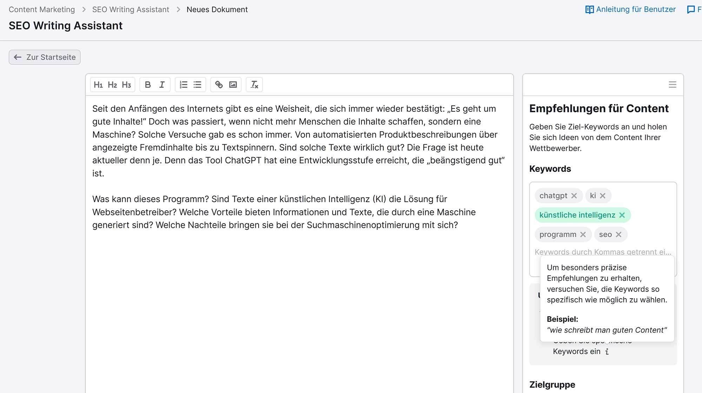Open the feedback chat bubble icon top right
702x393 pixels.
(x=690, y=9)
